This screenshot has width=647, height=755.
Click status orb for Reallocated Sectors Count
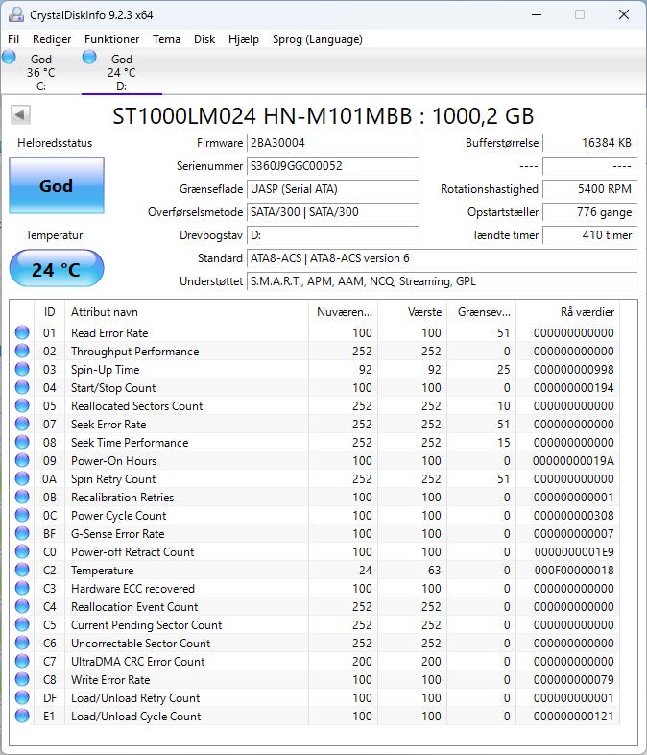click(22, 406)
